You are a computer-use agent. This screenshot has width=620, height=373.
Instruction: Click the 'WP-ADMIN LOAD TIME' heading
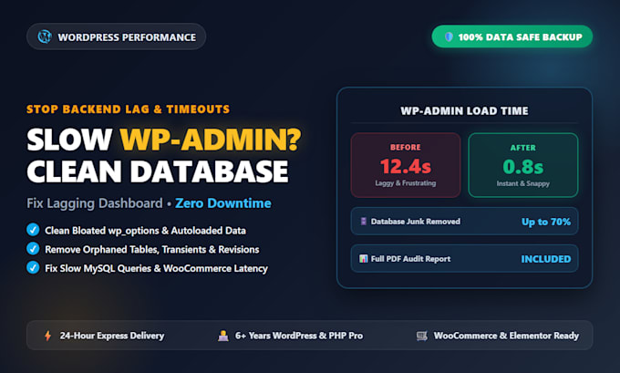[x=465, y=110]
